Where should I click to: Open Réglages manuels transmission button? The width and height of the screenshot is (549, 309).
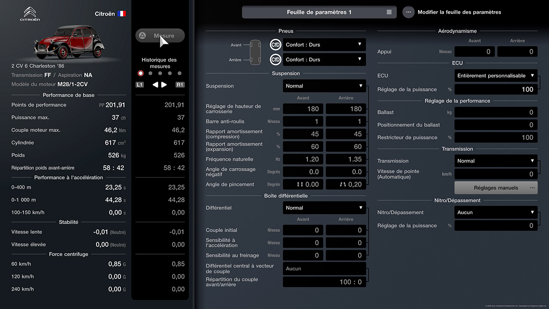(496, 188)
